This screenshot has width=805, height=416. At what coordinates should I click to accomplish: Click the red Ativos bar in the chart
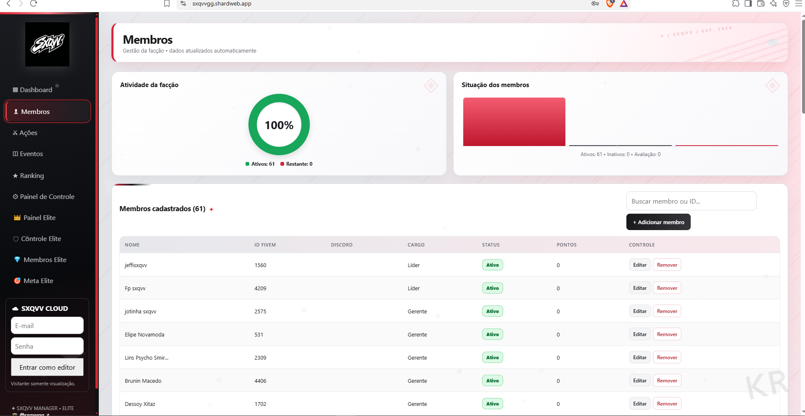tap(514, 122)
